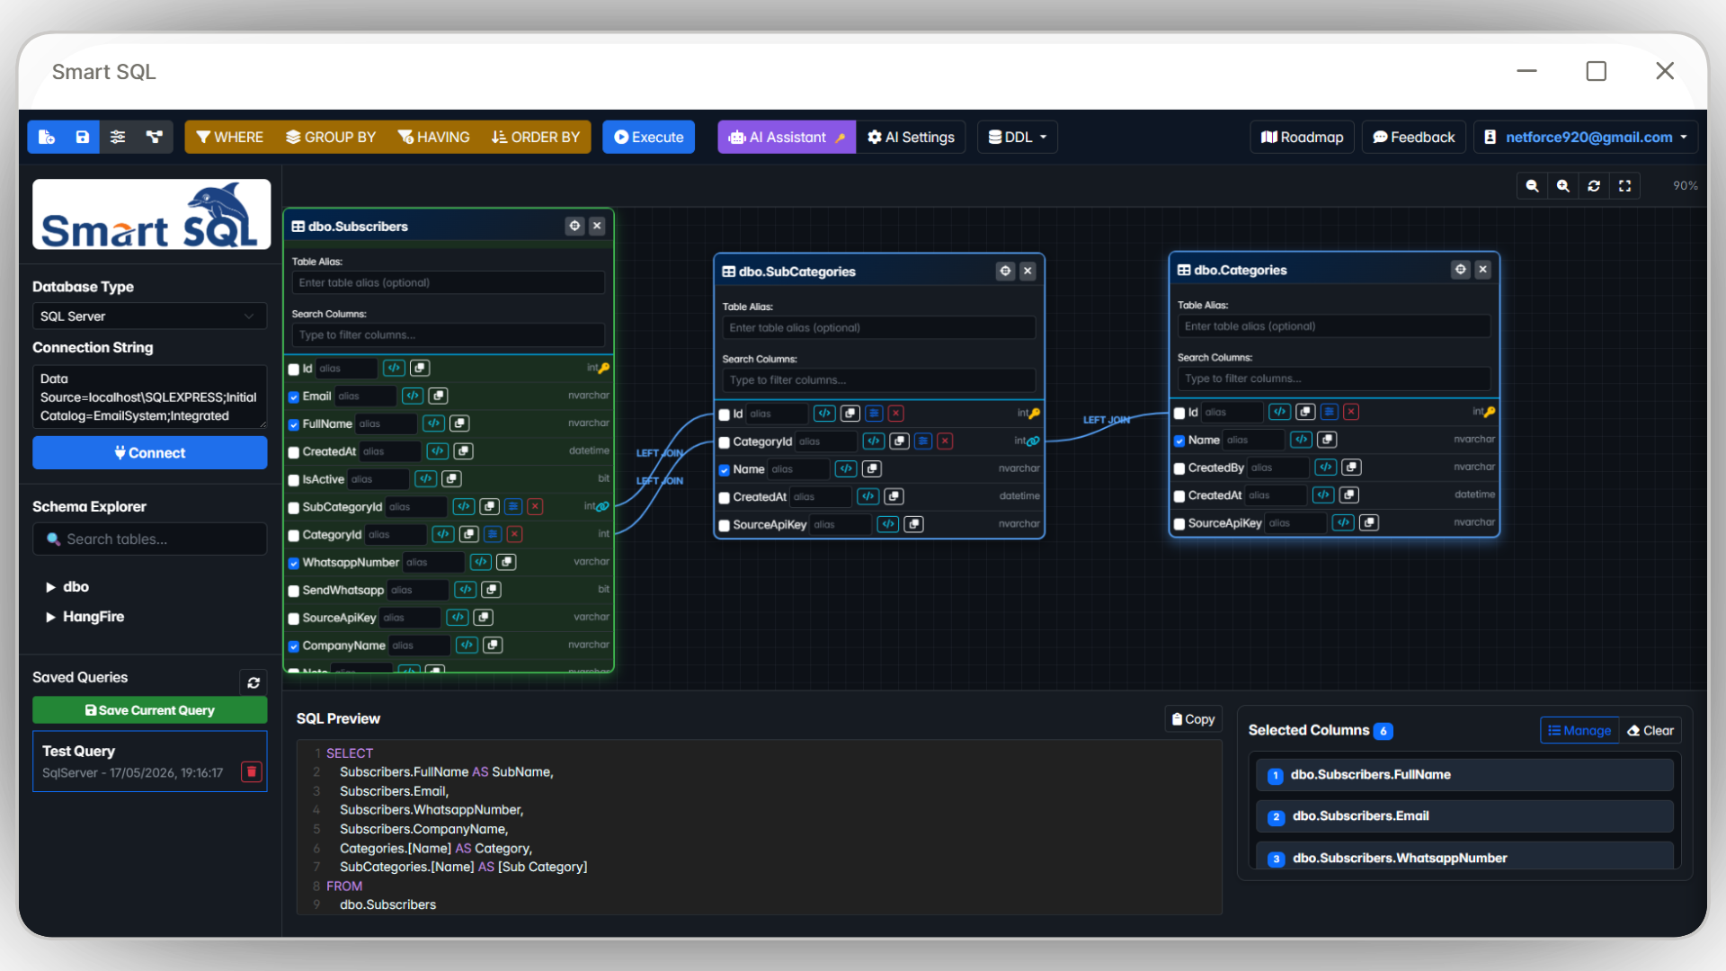Click Manage selected columns button
This screenshot has width=1726, height=971.
[1579, 731]
